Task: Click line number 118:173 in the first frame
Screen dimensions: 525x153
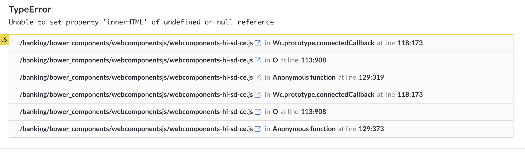Action: point(410,43)
